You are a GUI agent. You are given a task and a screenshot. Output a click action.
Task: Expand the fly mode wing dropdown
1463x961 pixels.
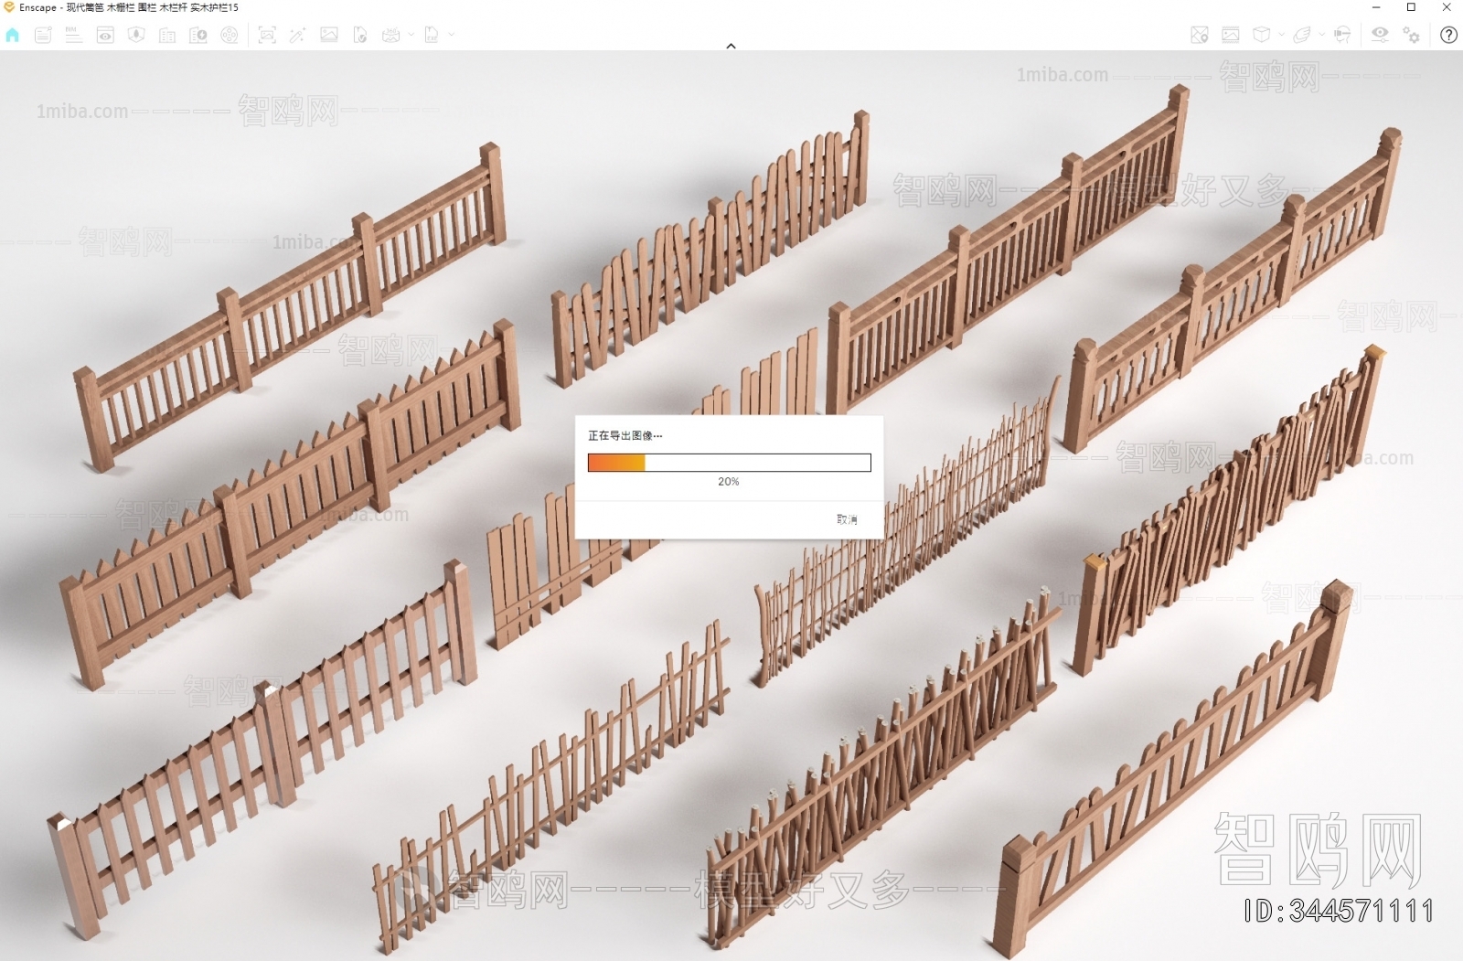(x=1321, y=36)
